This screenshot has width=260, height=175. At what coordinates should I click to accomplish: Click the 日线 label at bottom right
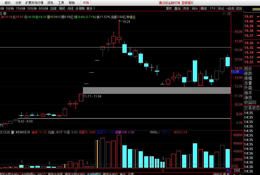(237, 170)
